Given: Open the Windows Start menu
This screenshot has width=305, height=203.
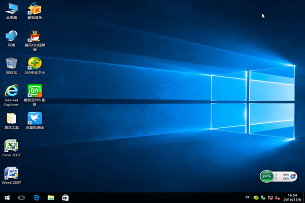Looking at the screenshot, I should tap(7, 198).
